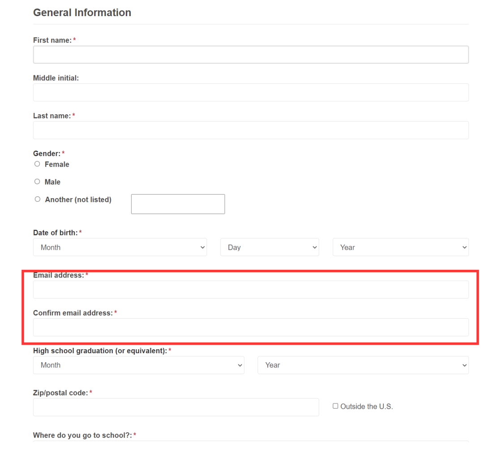Viewport: 481px width, 459px height.
Task: Expand the birth Day dropdown
Action: tap(270, 247)
